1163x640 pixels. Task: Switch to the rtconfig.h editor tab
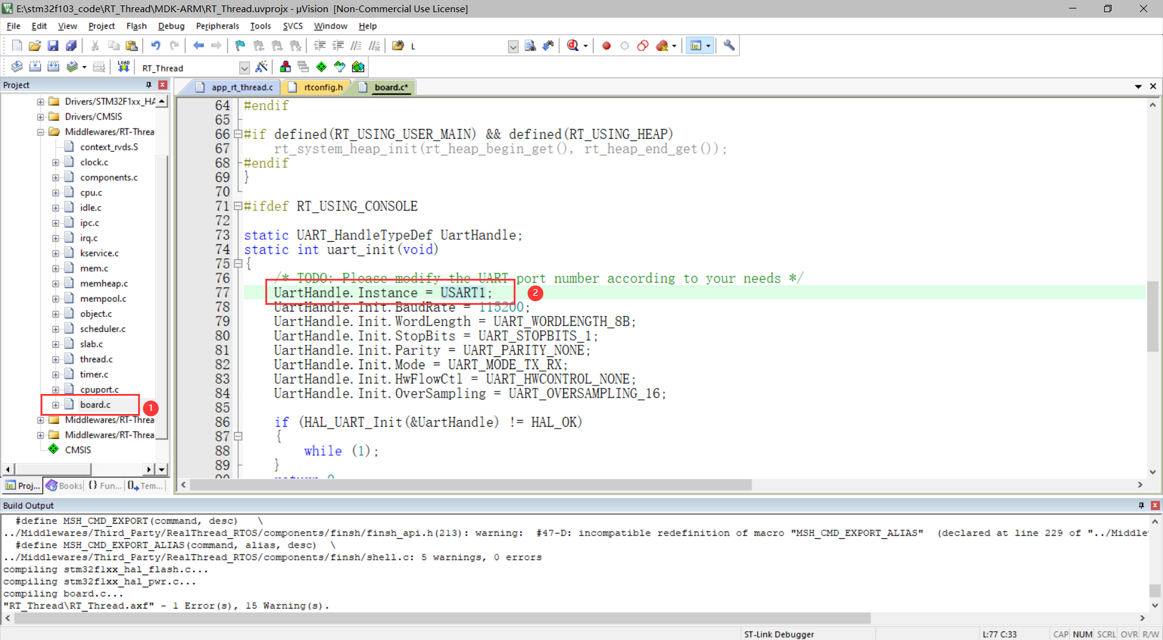[x=317, y=87]
